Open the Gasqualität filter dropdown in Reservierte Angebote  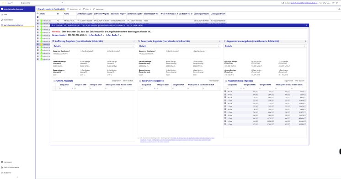click(x=155, y=88)
